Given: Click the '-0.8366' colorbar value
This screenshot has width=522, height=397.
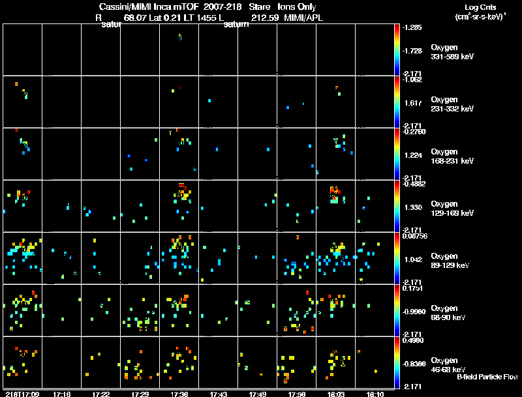Looking at the screenshot, I should (x=414, y=364).
